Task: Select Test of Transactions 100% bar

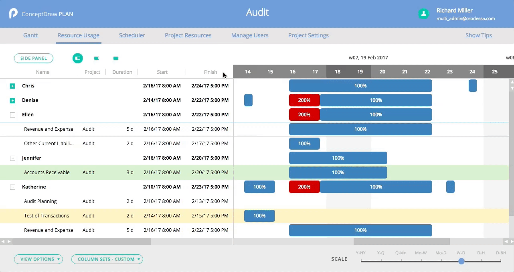Action: (x=259, y=216)
